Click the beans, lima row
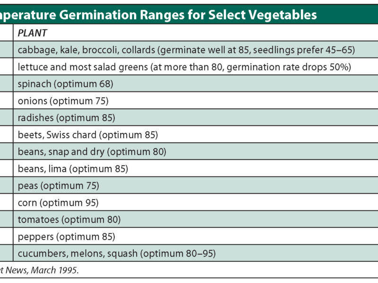The image size is (378, 283). point(73,168)
